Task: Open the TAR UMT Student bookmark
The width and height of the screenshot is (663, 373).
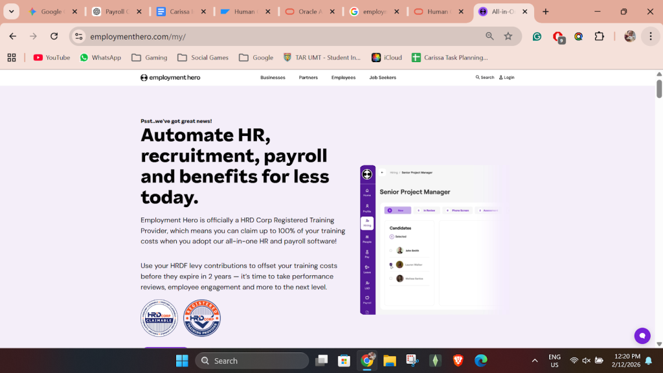Action: [322, 58]
